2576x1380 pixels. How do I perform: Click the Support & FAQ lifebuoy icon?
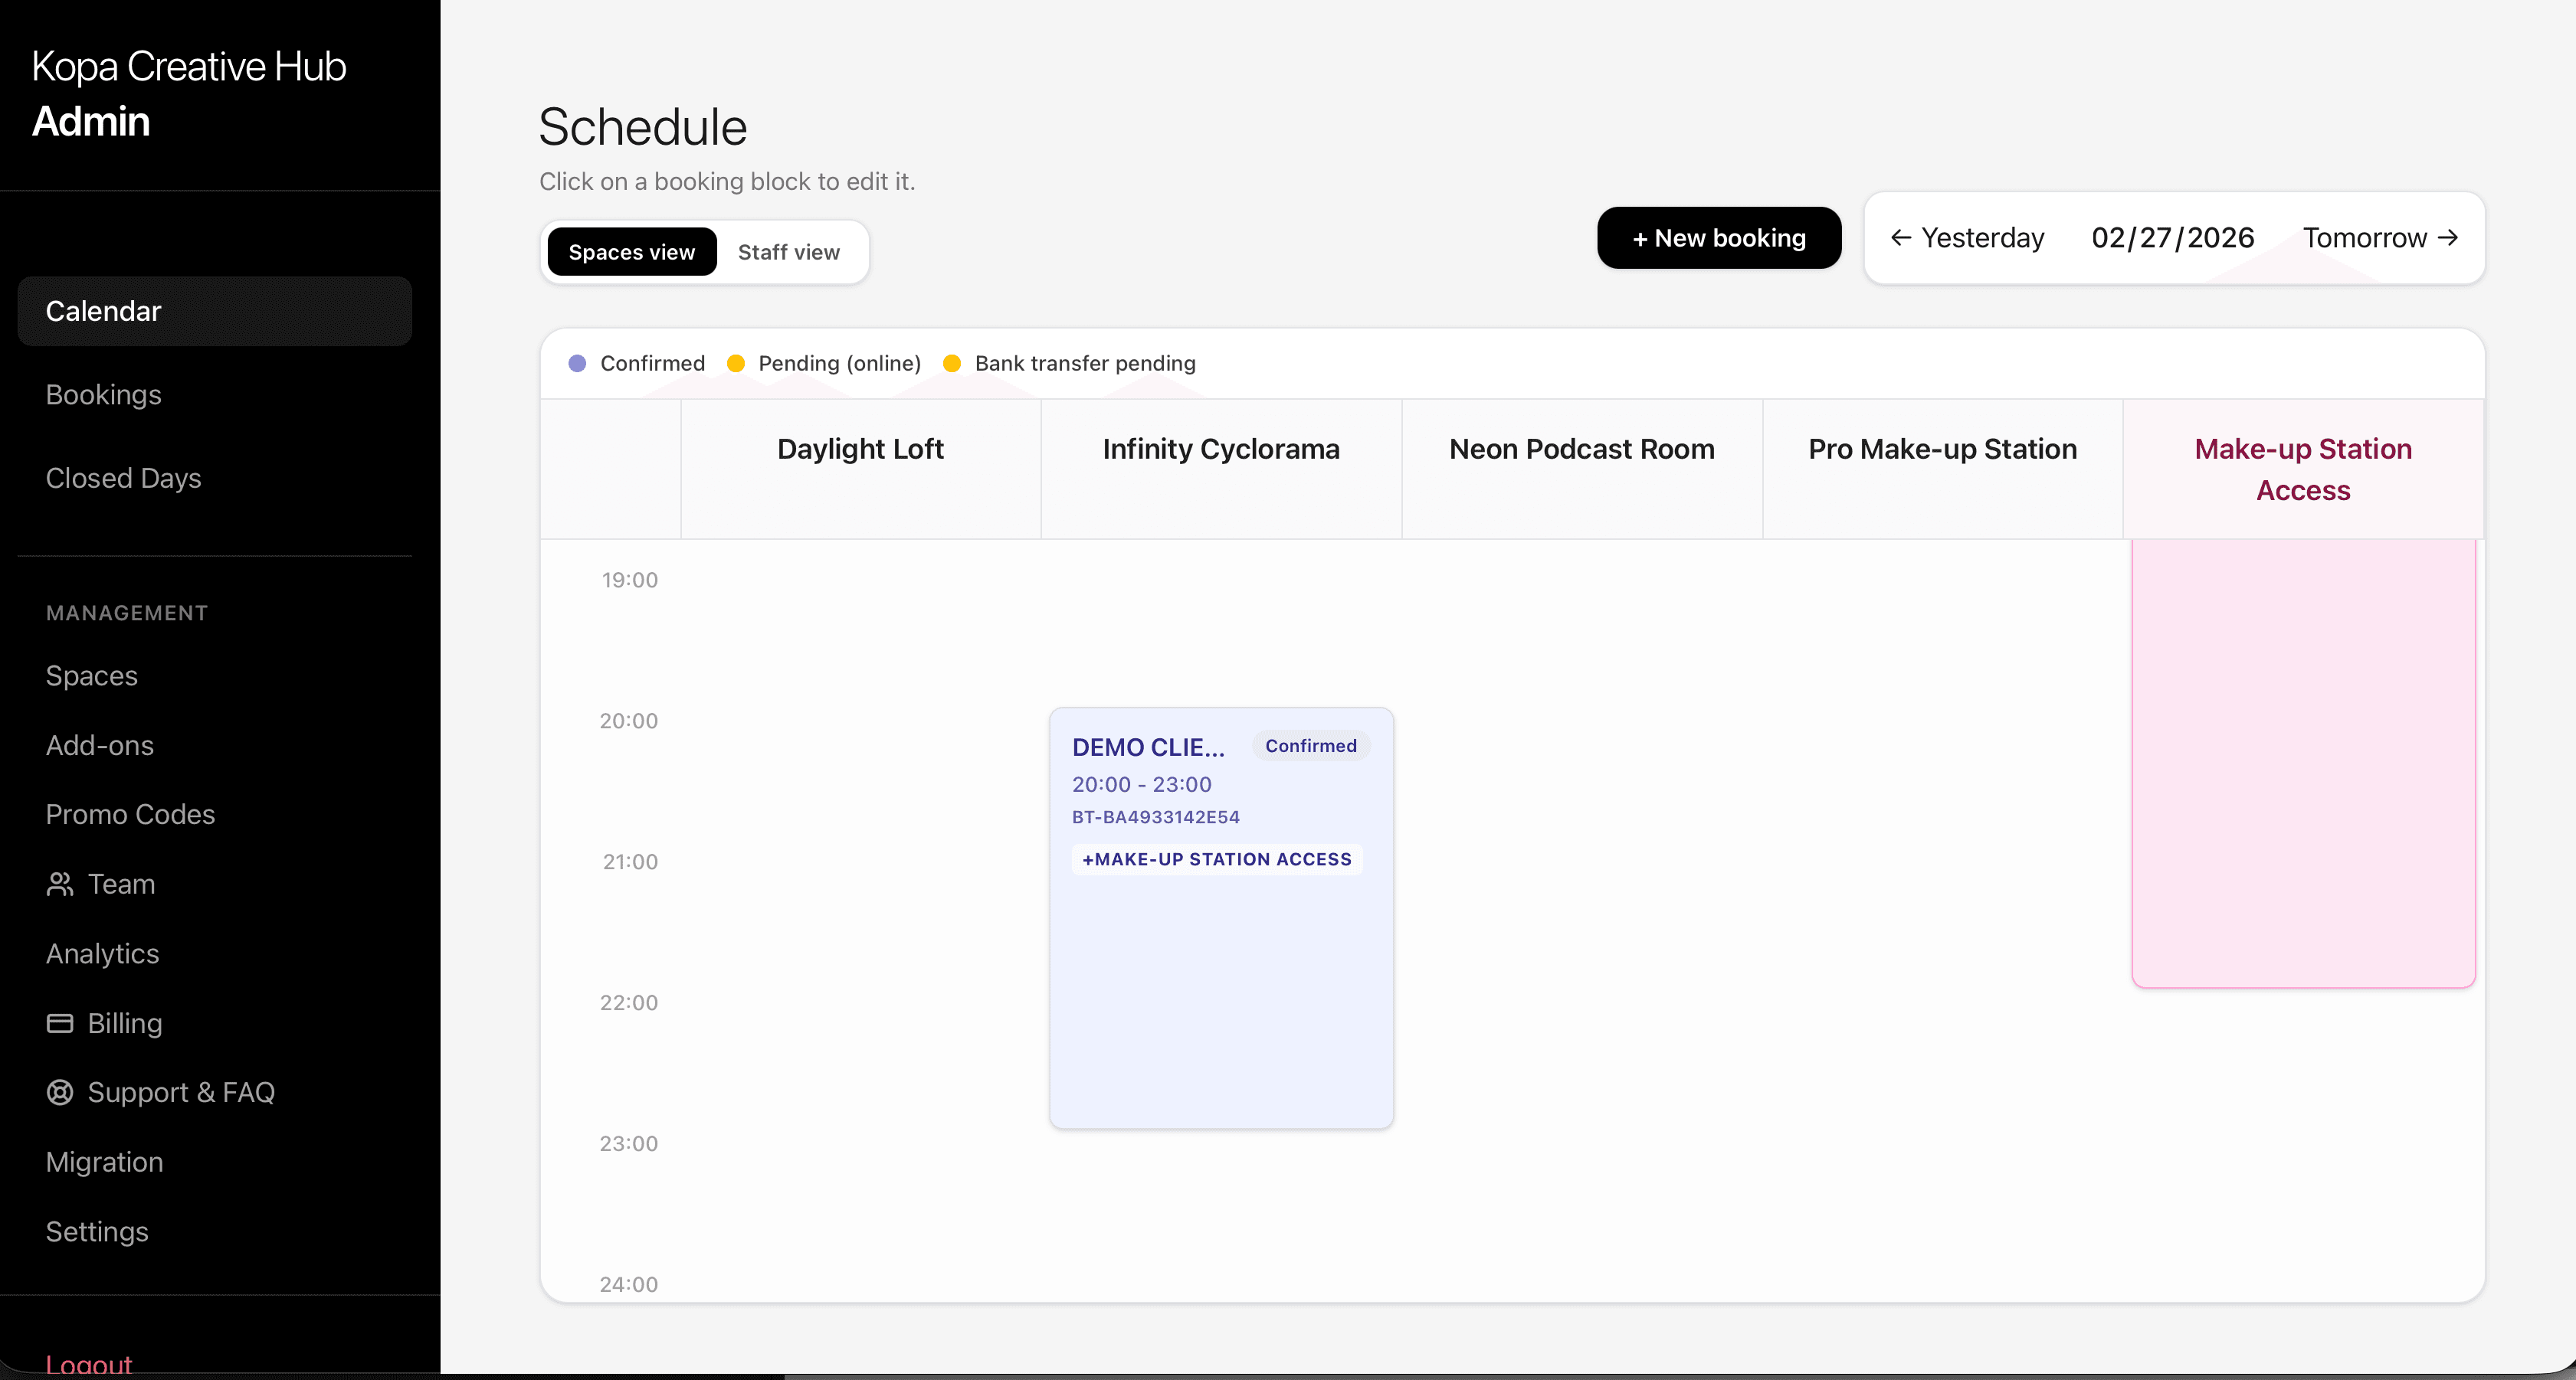point(60,1092)
